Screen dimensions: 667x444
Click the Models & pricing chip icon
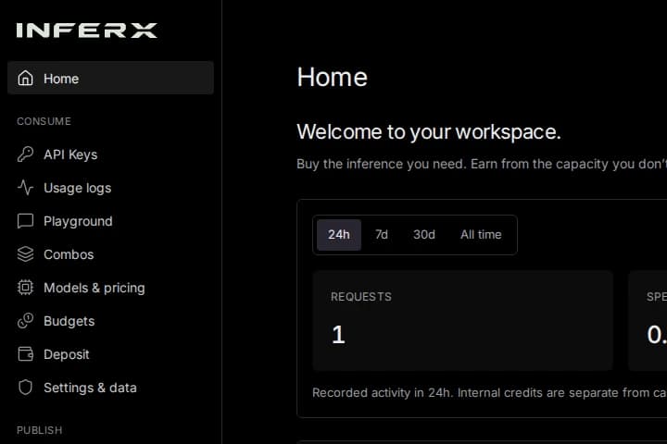[26, 288]
